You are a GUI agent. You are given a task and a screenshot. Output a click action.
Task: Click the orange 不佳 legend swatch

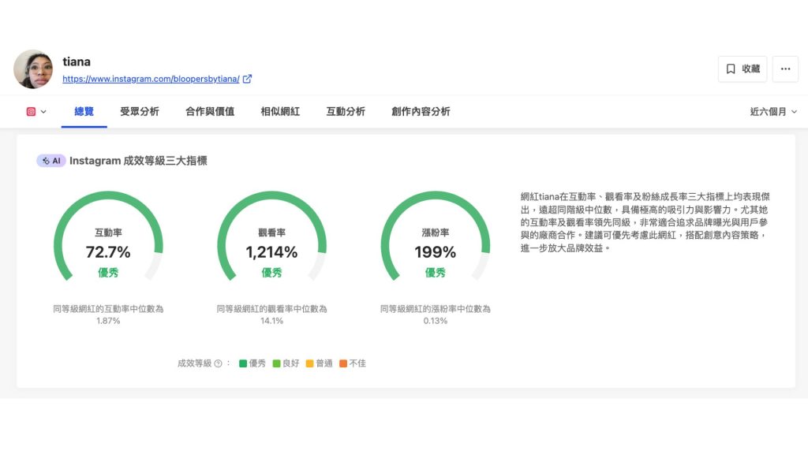coord(343,363)
